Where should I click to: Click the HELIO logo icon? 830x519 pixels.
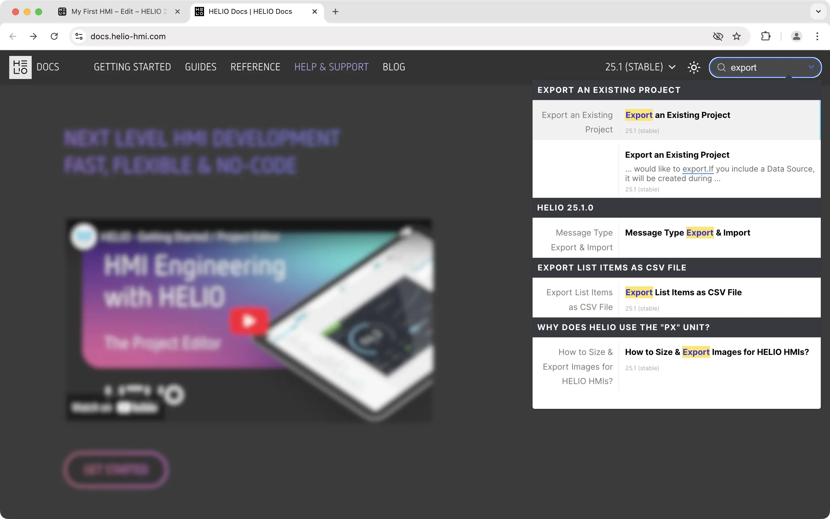20,67
